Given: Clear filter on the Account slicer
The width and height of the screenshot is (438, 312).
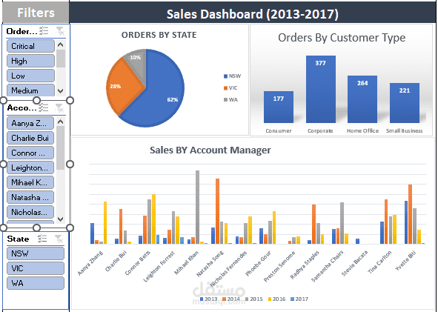Looking at the screenshot, I should [59, 107].
